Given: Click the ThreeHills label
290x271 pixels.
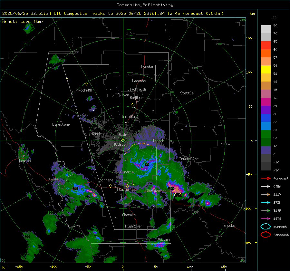Looking at the screenshot, I should pyautogui.click(x=162, y=141).
